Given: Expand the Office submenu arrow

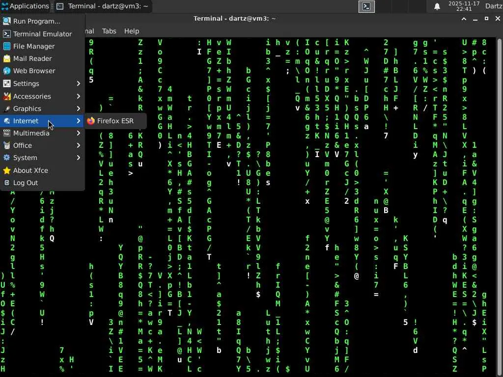Looking at the screenshot, I should 79,145.
